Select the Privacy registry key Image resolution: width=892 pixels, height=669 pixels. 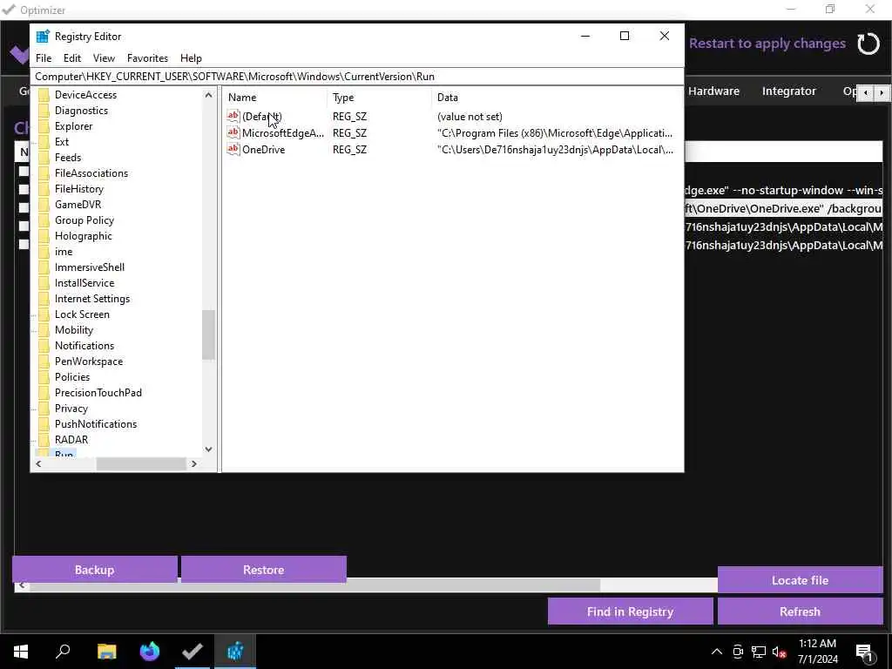click(71, 409)
